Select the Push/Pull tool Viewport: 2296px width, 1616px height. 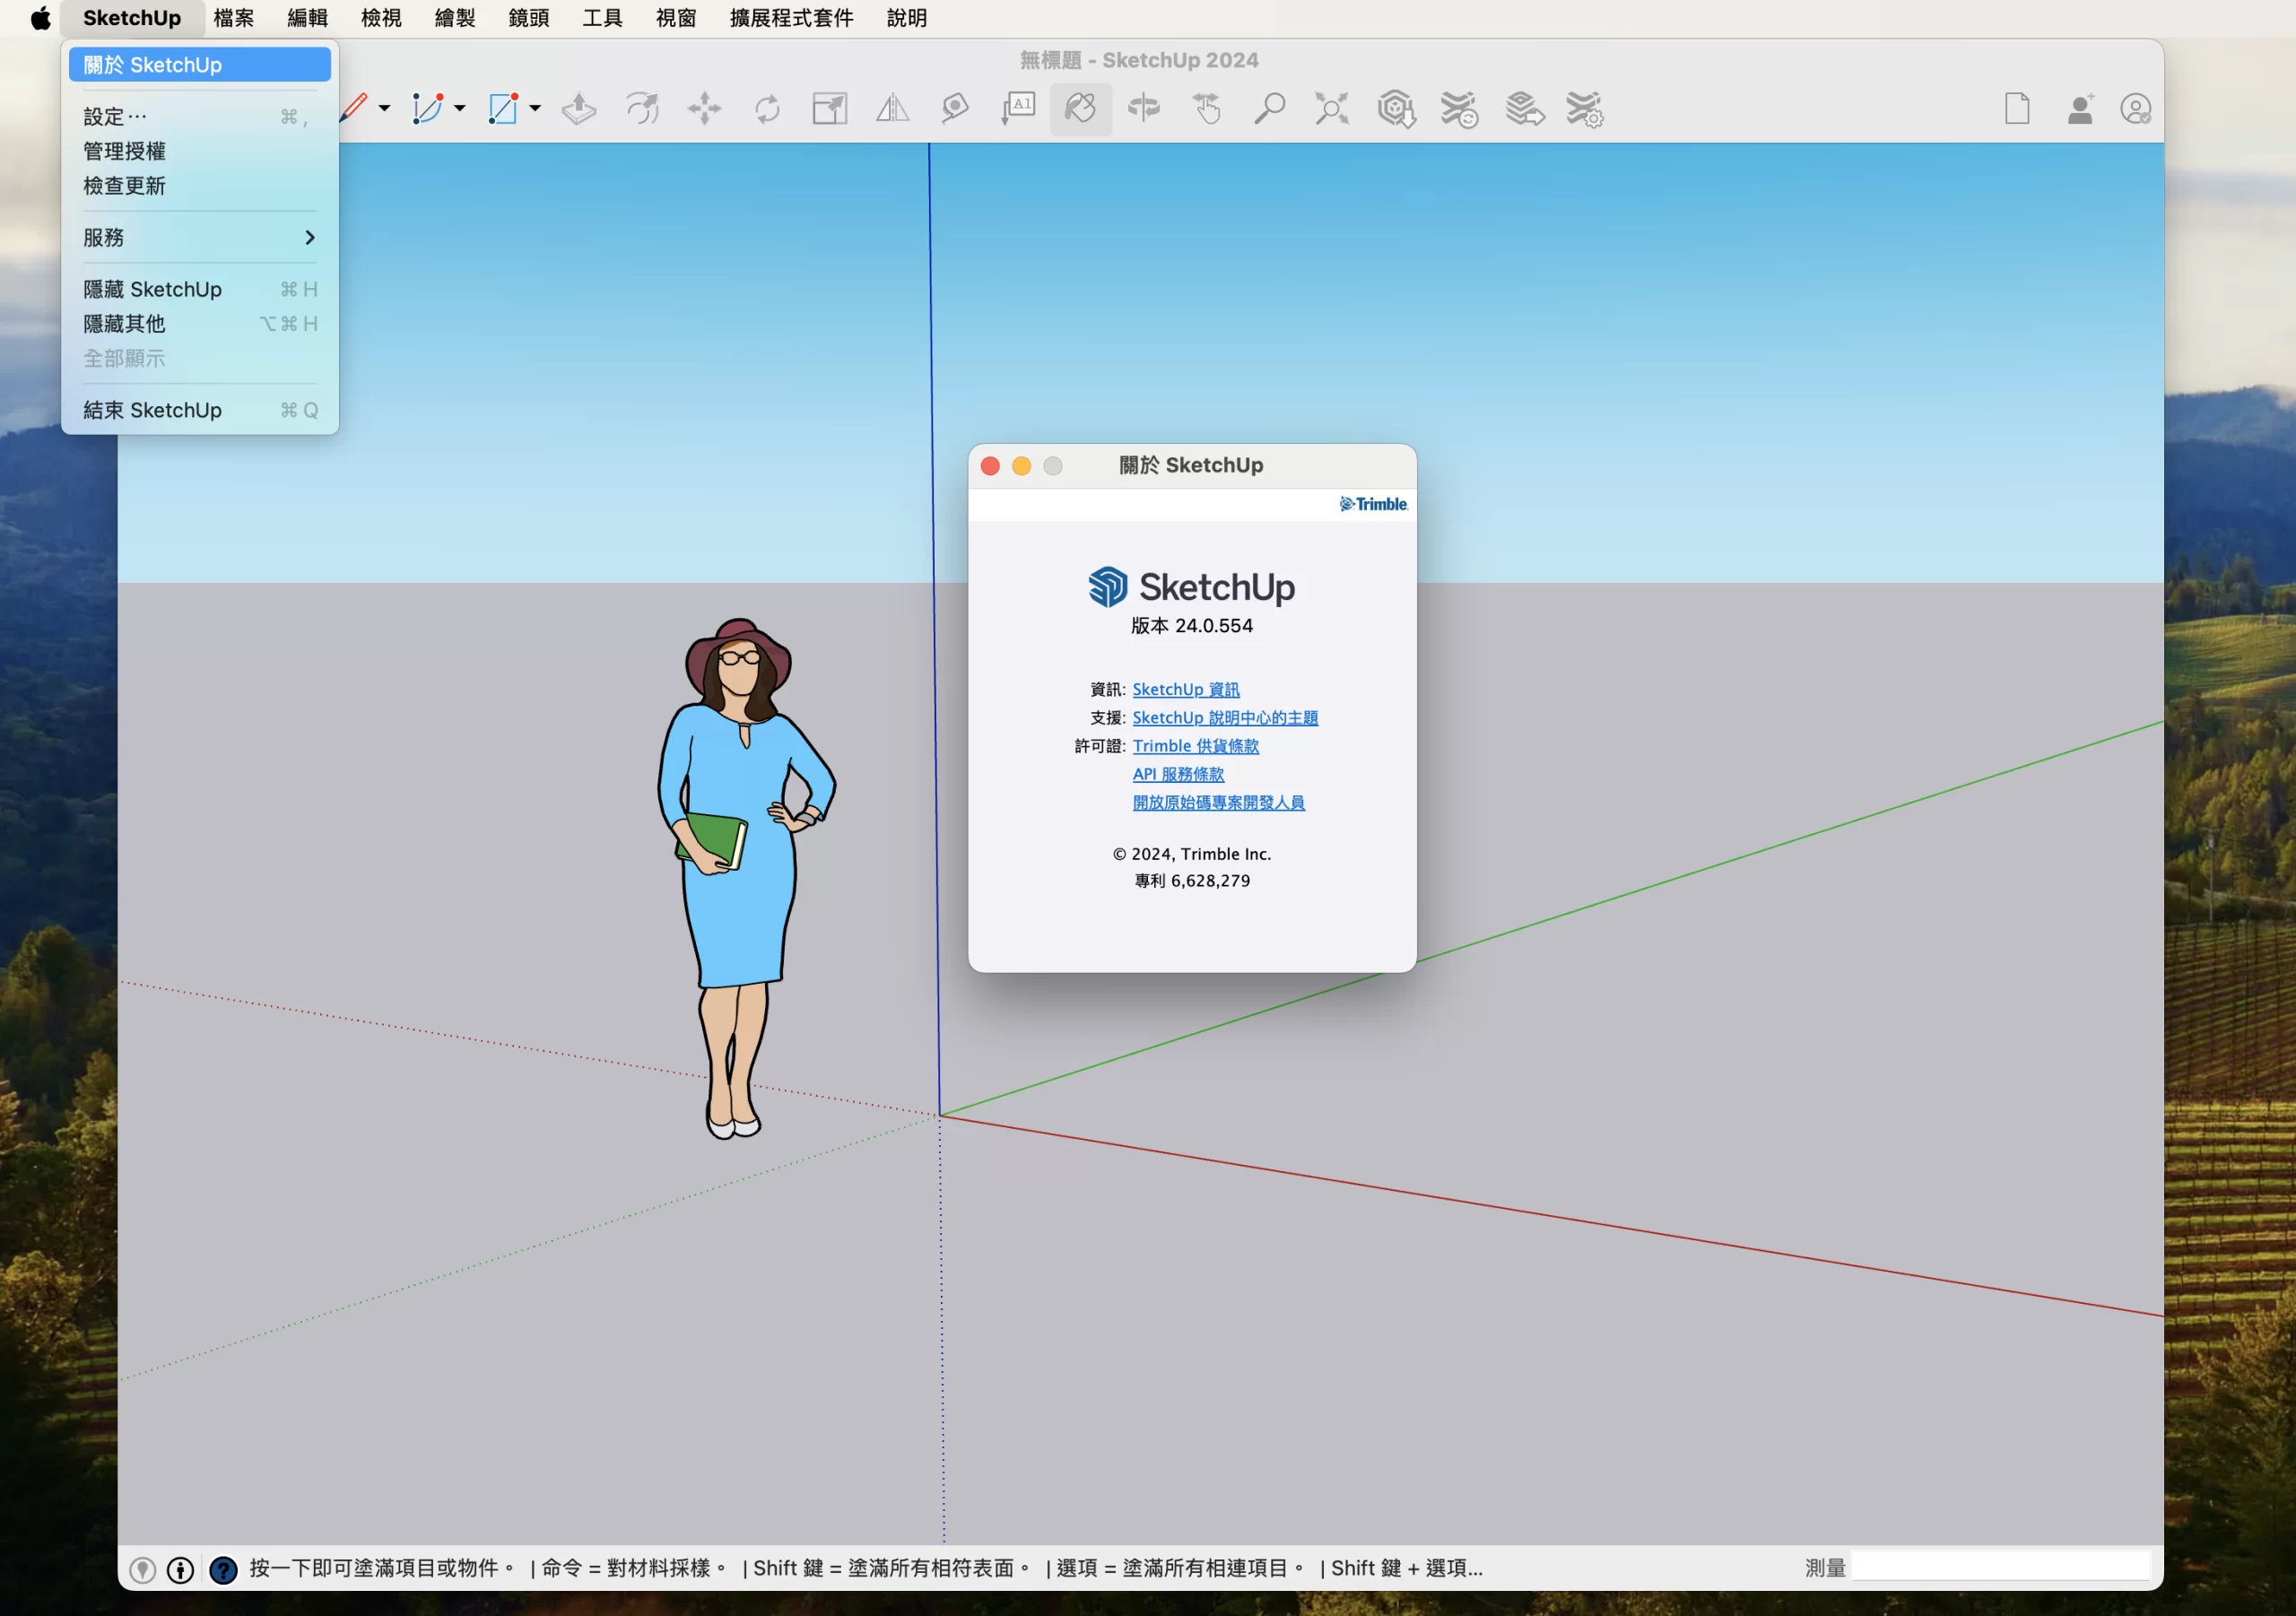tap(579, 108)
